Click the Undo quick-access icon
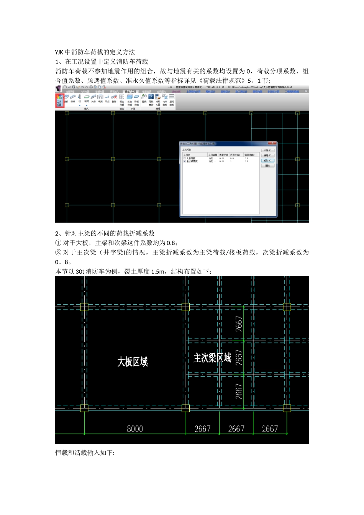Screen dimensions: 364x515 coord(82,87)
